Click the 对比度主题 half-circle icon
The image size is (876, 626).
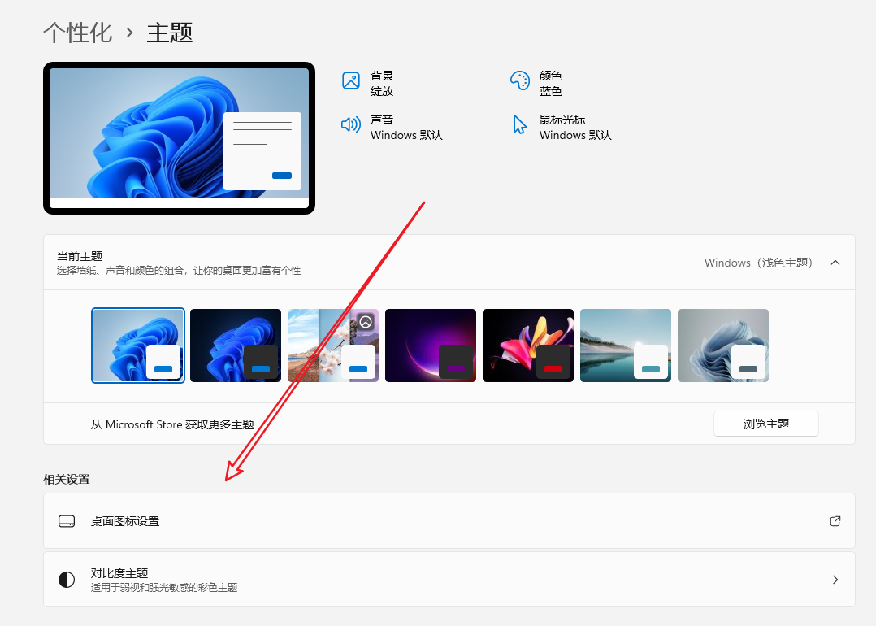coord(67,580)
